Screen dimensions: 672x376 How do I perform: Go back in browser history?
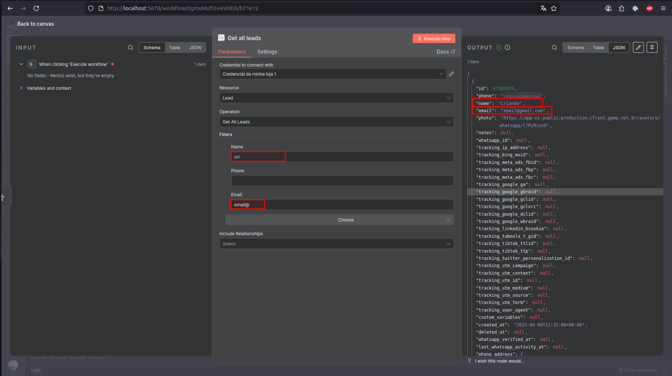(x=10, y=8)
